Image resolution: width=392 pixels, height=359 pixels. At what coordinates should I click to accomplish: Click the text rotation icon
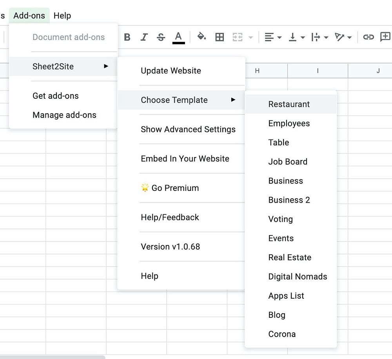tap(339, 37)
